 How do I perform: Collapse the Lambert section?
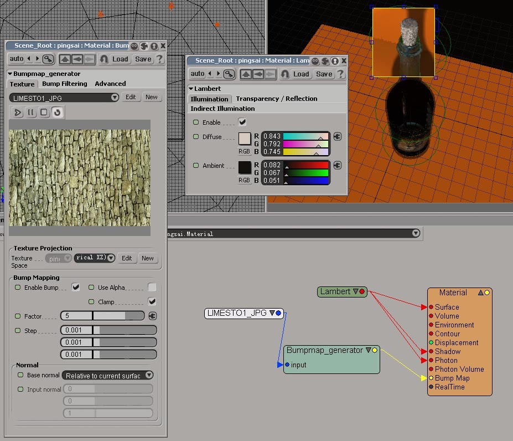point(191,89)
